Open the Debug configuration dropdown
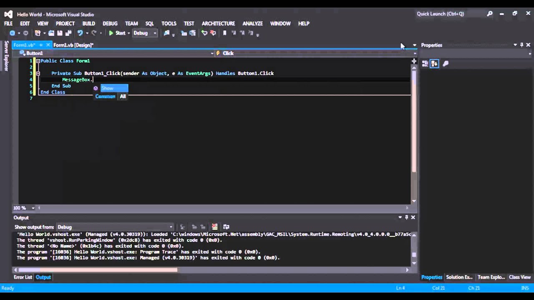 click(145, 33)
